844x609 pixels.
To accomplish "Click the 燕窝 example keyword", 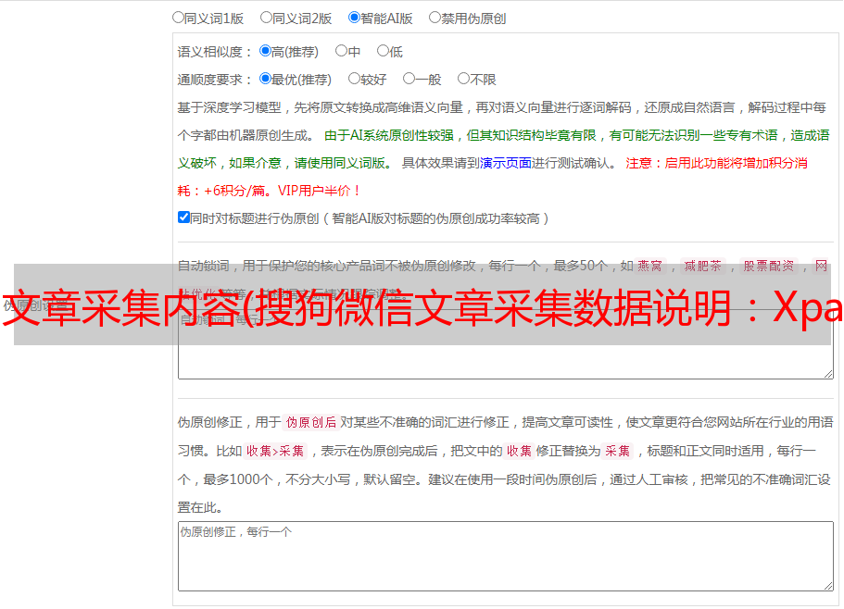I will coord(650,266).
